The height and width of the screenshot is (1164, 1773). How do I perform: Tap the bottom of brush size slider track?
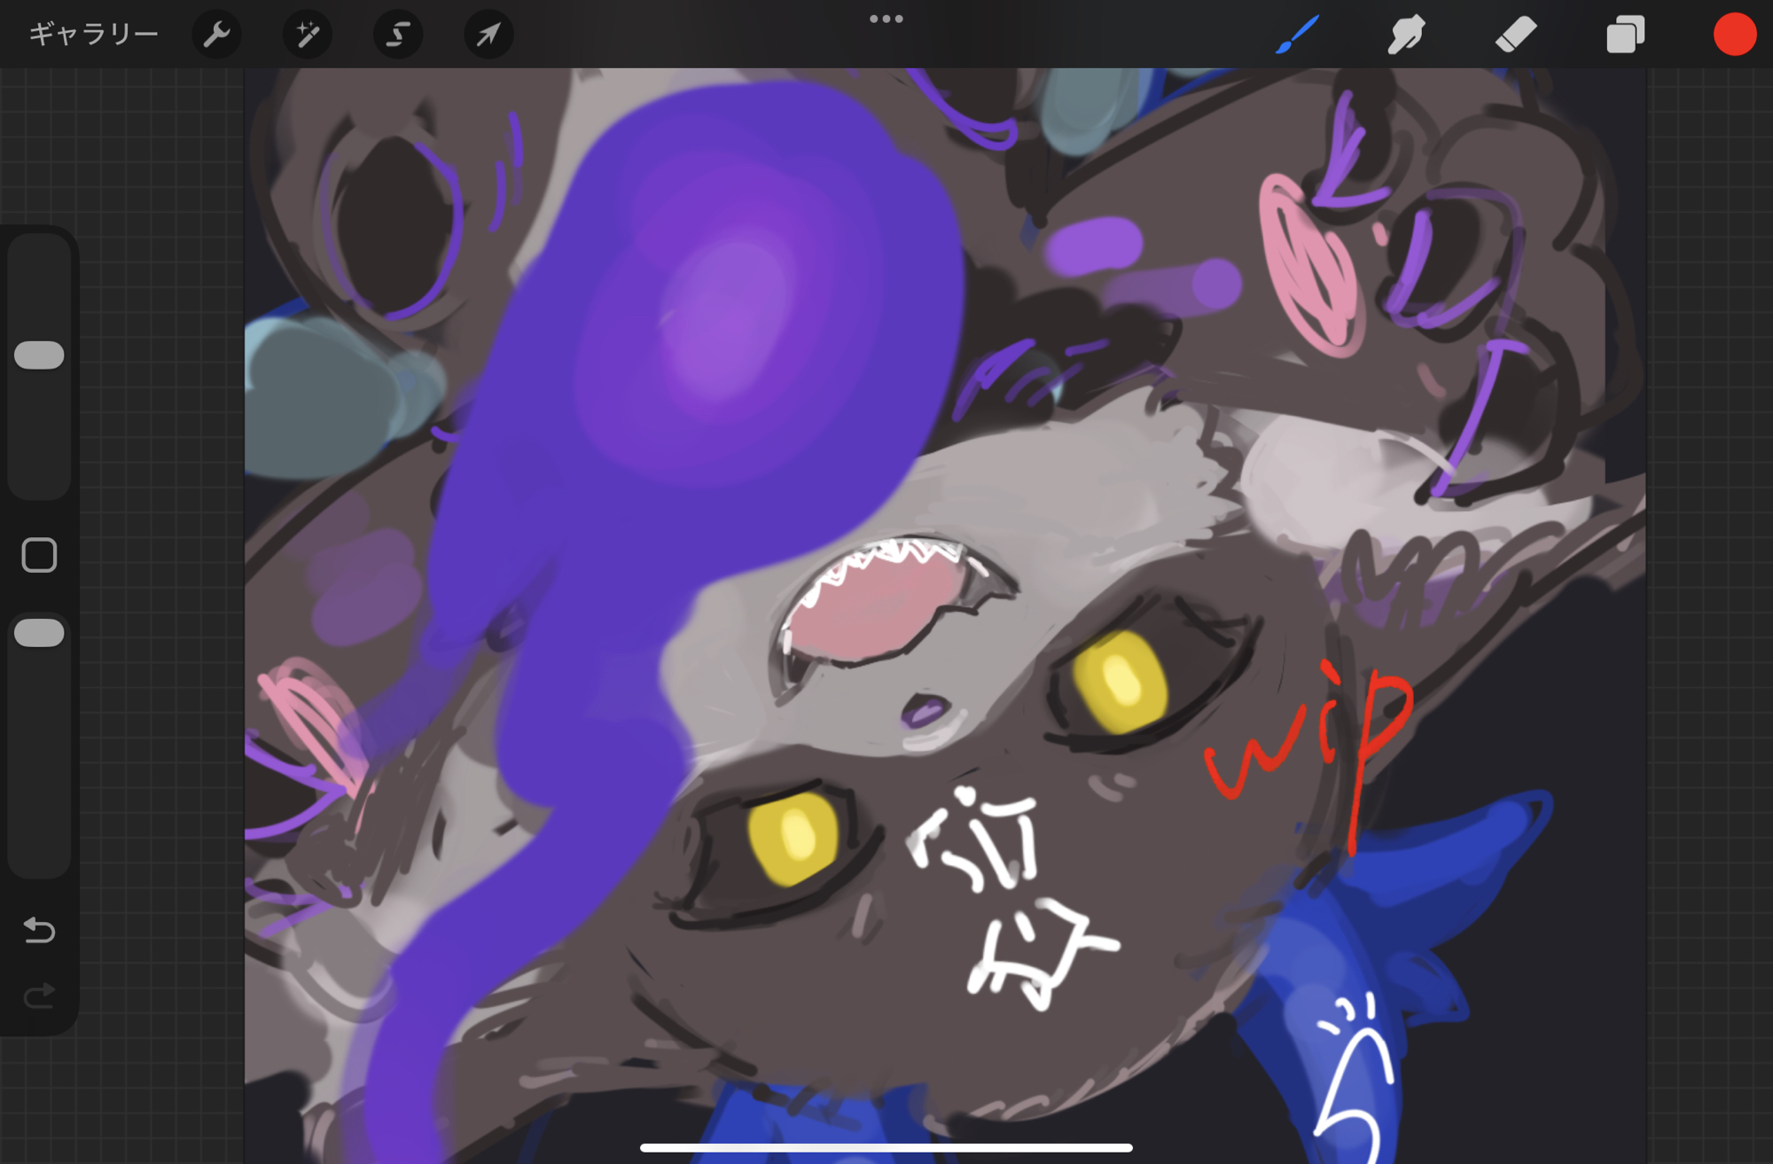(x=39, y=479)
